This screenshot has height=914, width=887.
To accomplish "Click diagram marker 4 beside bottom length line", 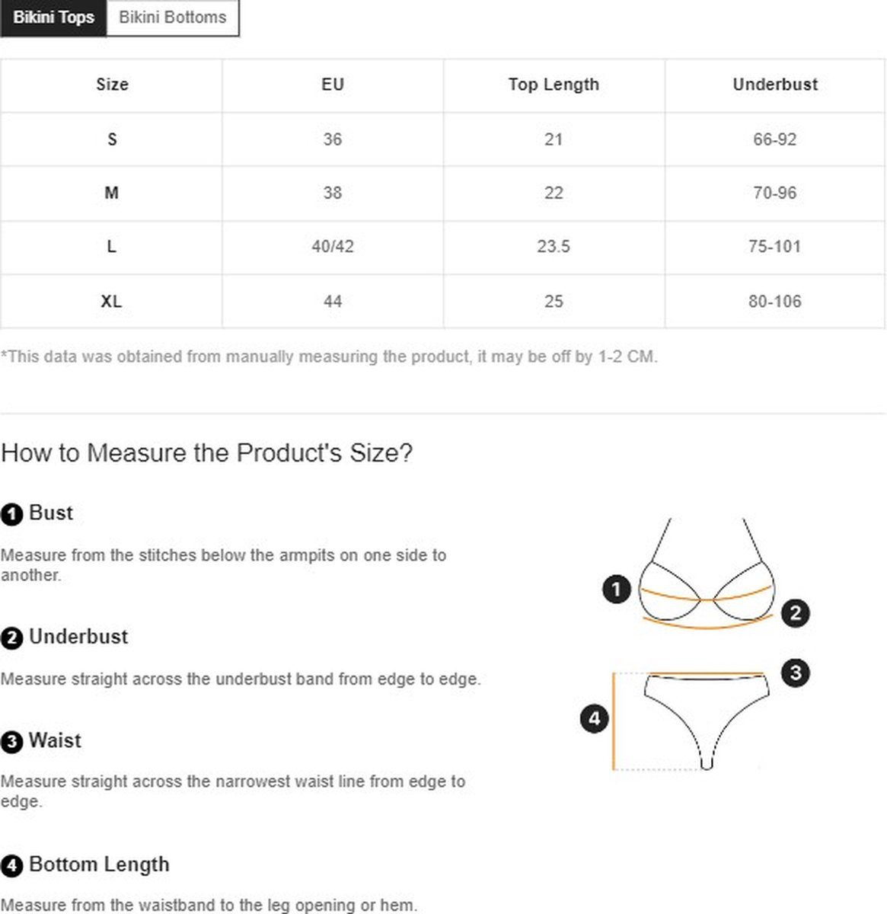I will [x=595, y=718].
